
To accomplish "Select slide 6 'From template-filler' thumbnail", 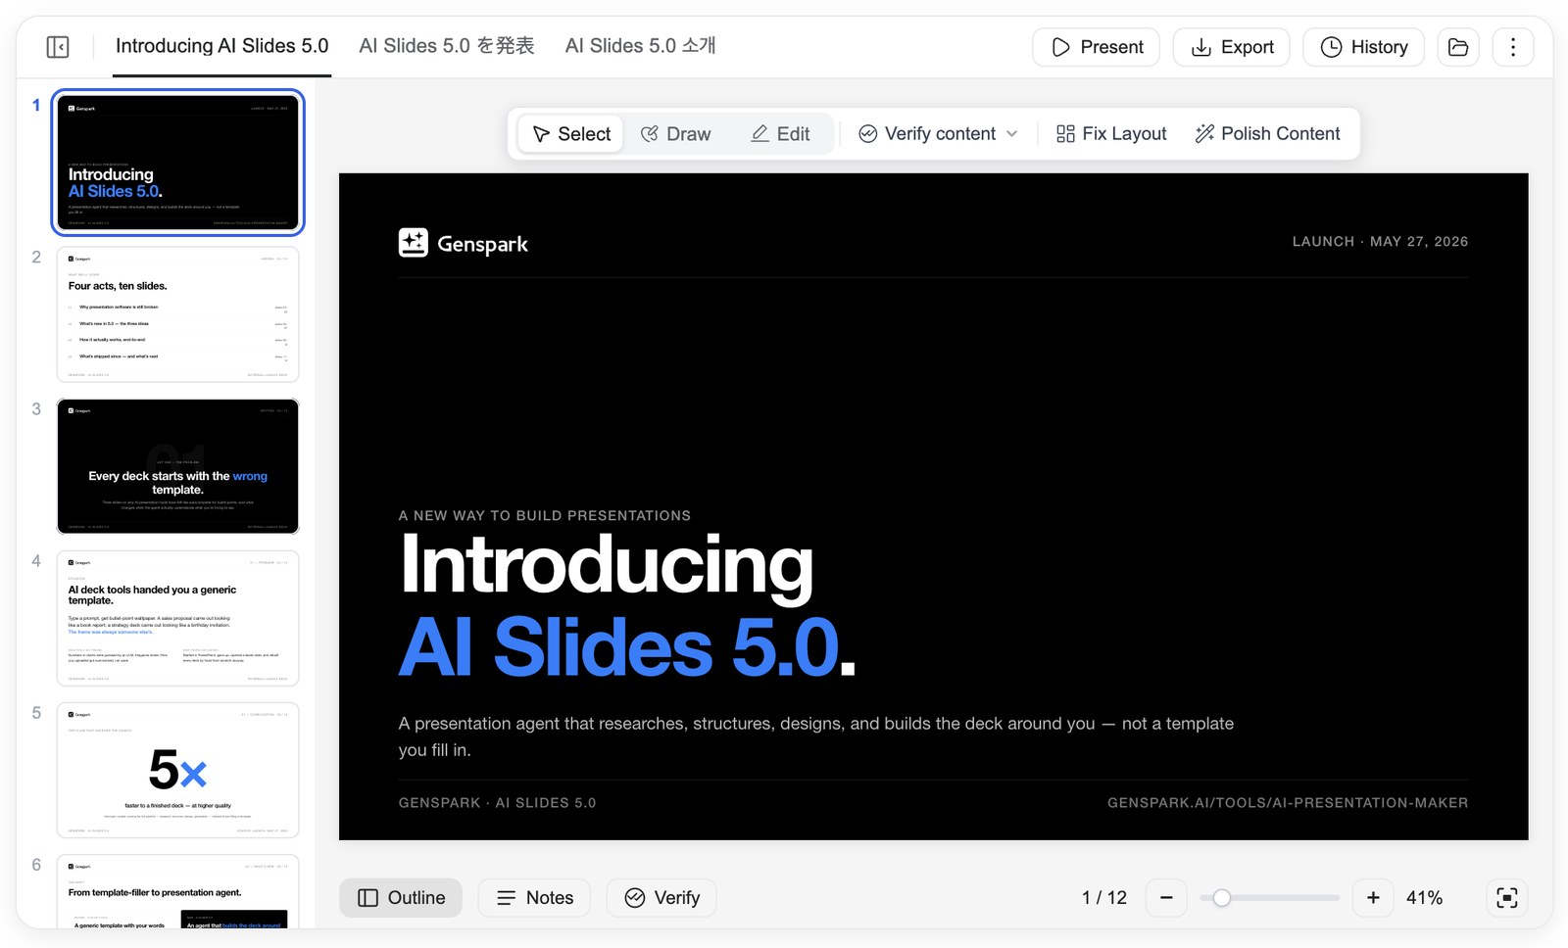I will pyautogui.click(x=177, y=891).
